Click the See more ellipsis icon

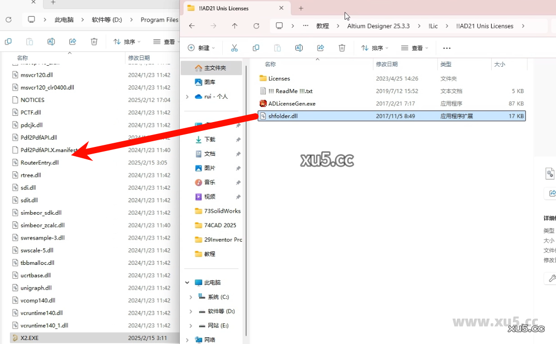click(446, 48)
